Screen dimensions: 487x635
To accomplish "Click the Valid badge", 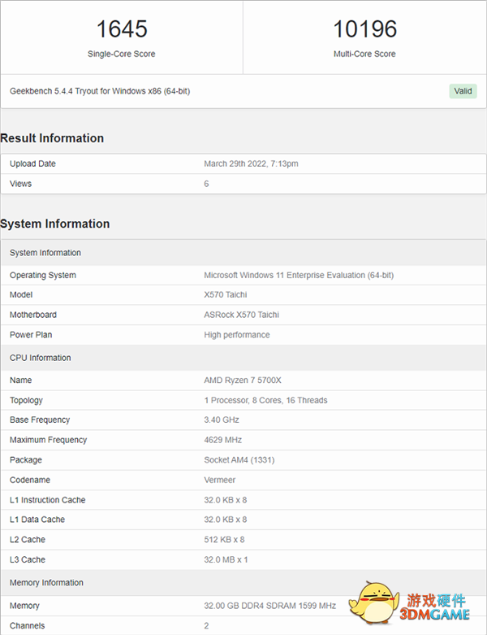I will [463, 91].
